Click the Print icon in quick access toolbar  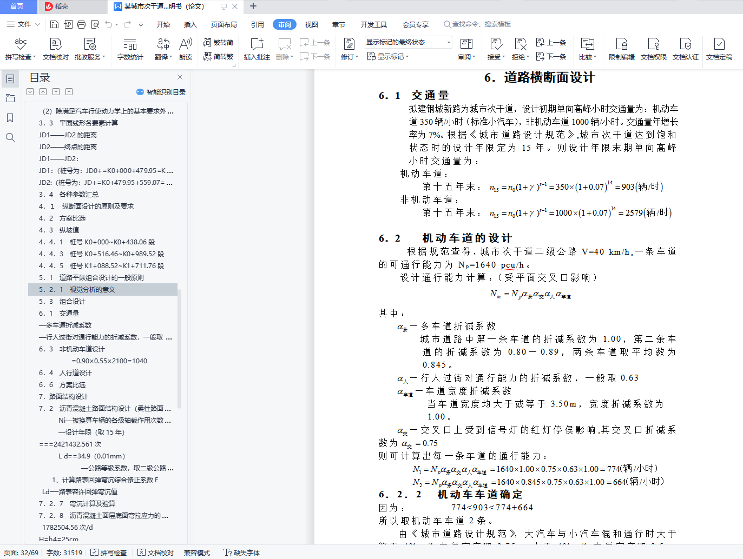pos(81,24)
